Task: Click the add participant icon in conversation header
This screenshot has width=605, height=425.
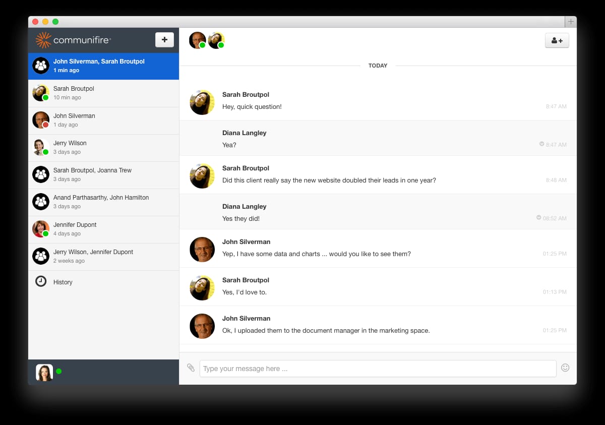Action: click(557, 40)
